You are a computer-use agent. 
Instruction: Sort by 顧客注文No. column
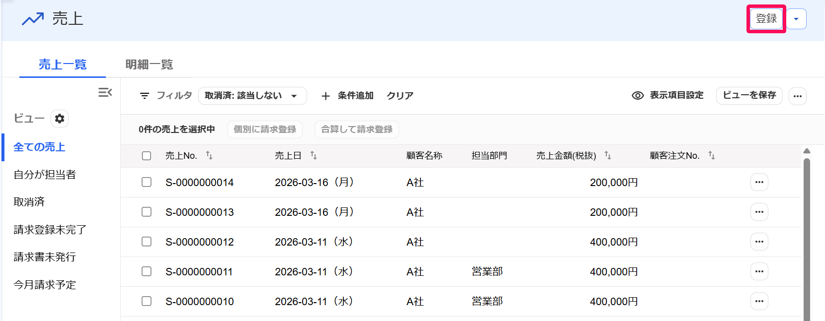712,156
